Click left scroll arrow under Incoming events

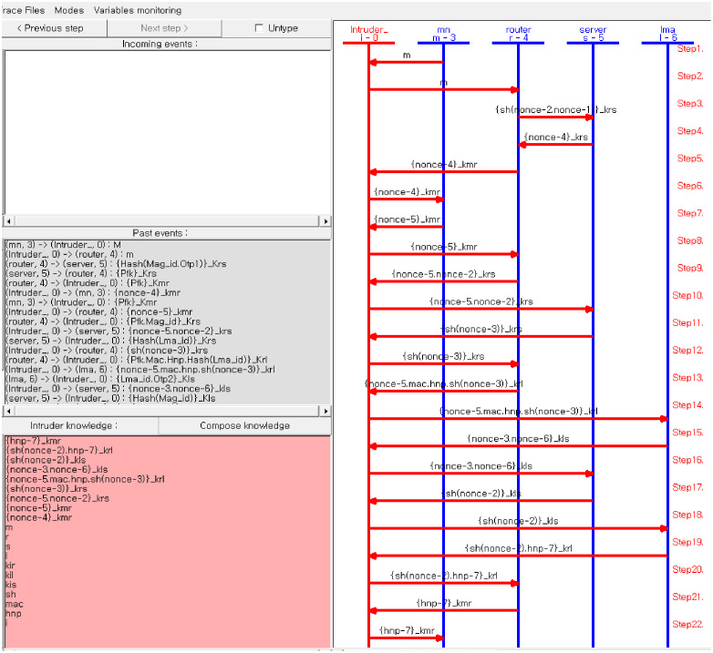pyautogui.click(x=7, y=221)
